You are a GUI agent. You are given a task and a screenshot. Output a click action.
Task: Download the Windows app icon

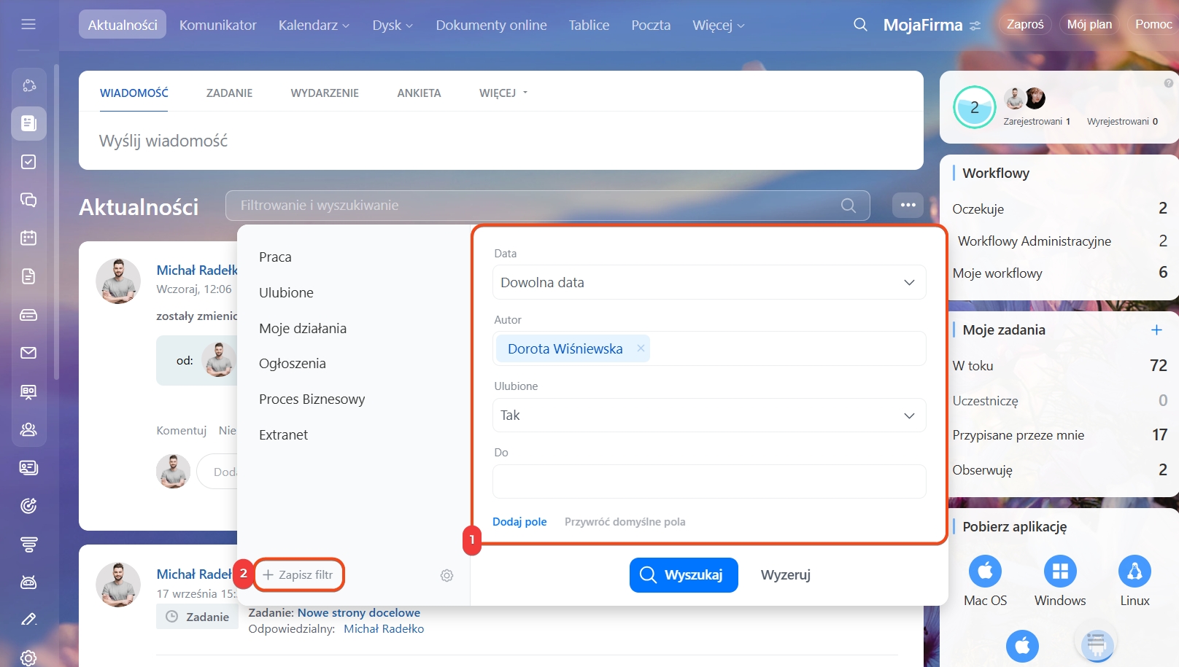(1060, 572)
